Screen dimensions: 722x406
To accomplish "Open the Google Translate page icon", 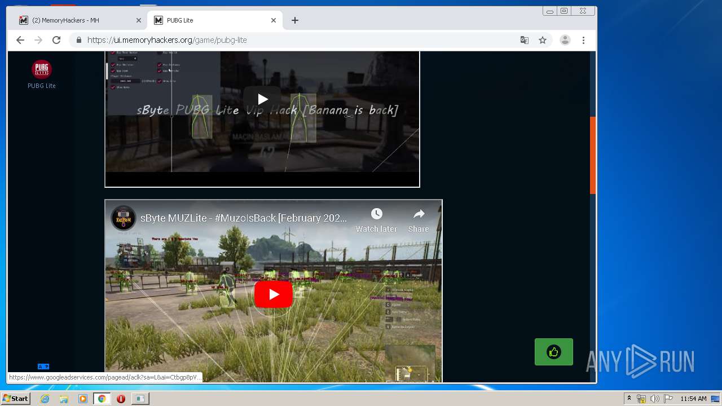I will coord(525,40).
